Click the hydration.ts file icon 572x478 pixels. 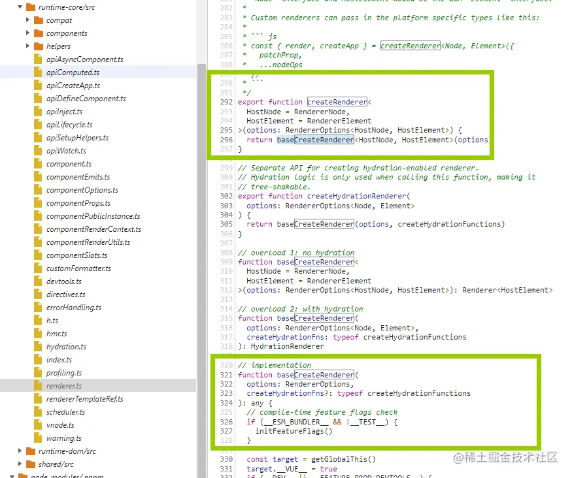[x=38, y=347]
